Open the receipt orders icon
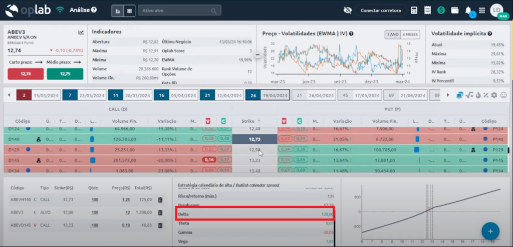513x247 pixels. pos(427,10)
